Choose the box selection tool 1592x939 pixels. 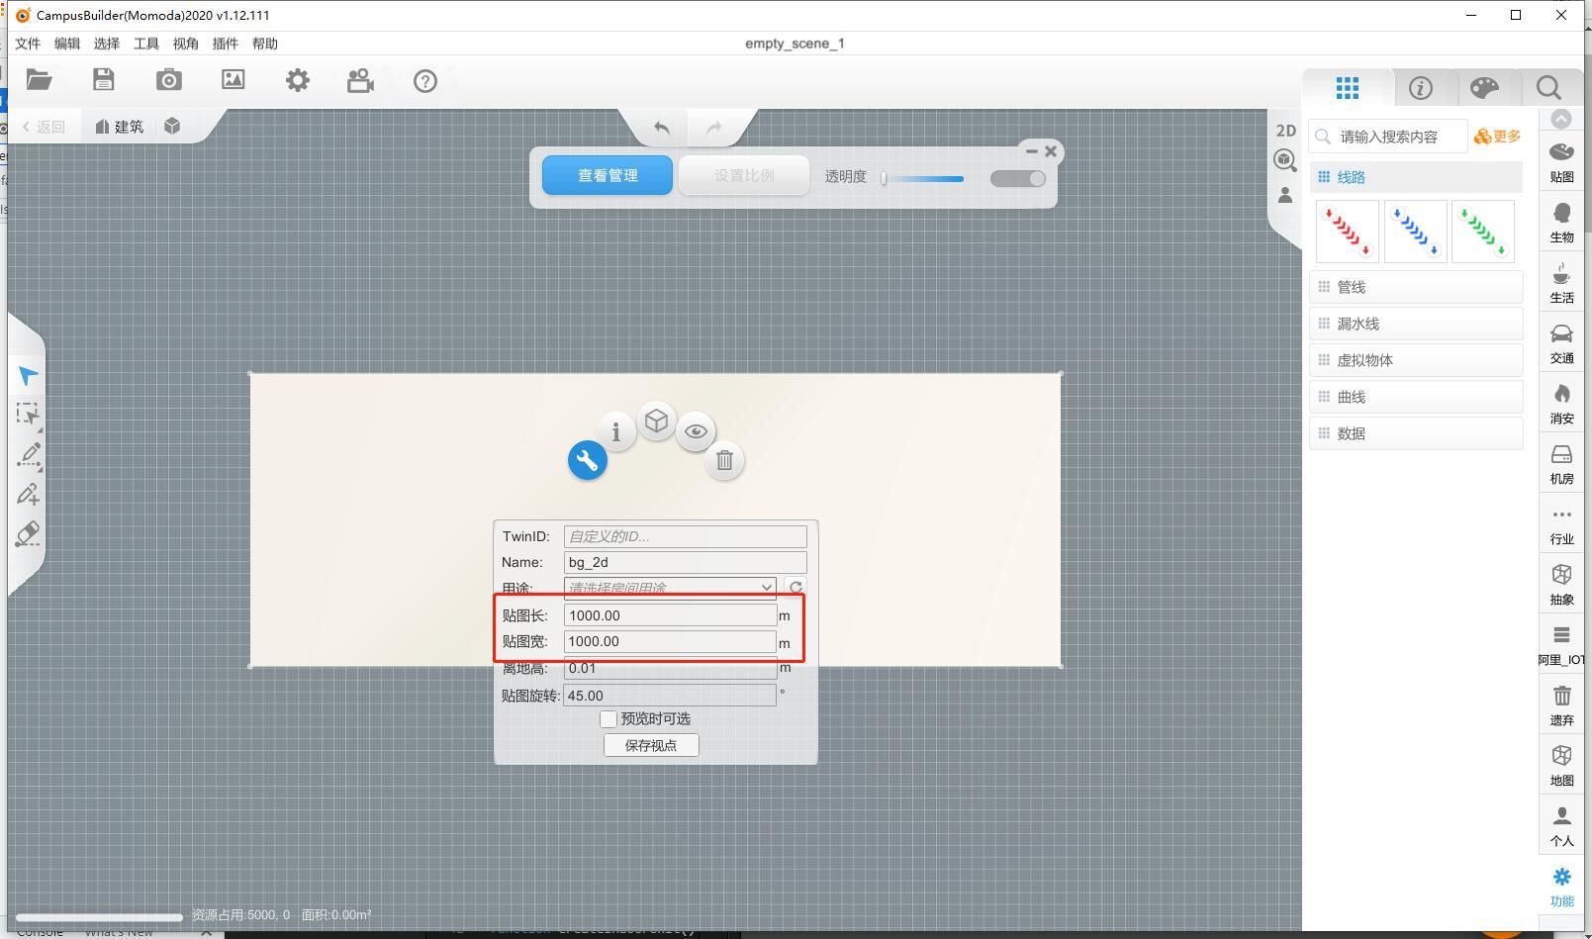(28, 415)
